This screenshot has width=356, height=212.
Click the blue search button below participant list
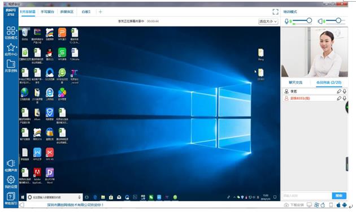click(x=339, y=196)
